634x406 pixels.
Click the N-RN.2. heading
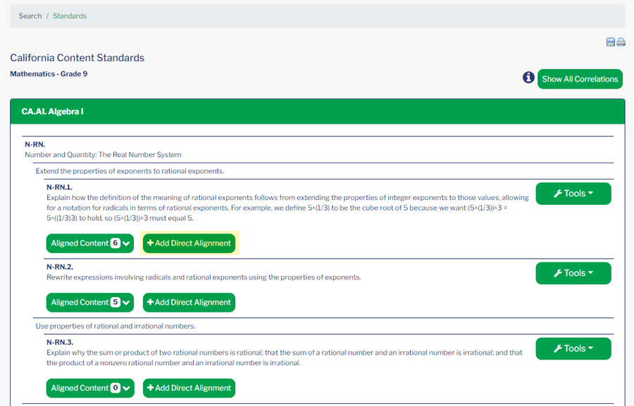click(x=60, y=267)
